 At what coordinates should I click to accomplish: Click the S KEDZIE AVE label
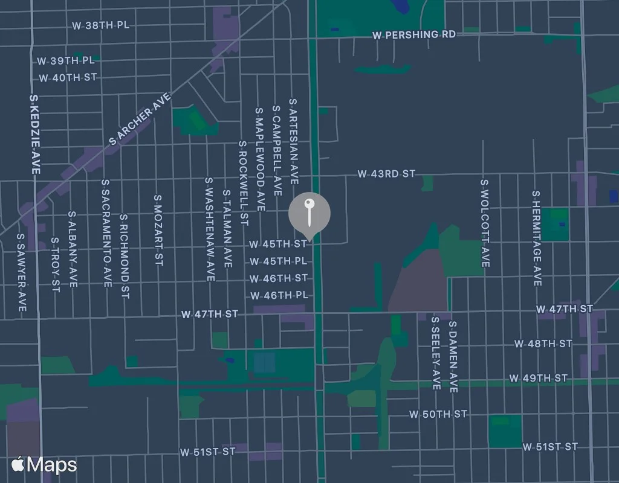pyautogui.click(x=34, y=134)
